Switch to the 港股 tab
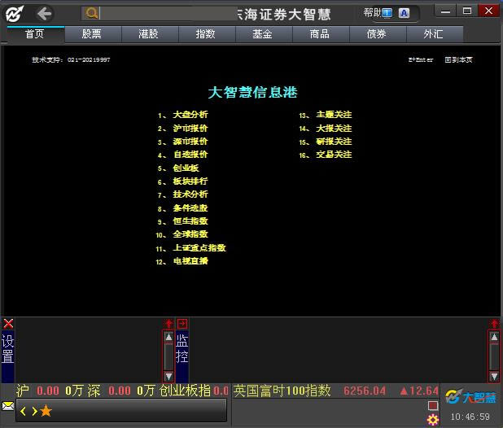 [148, 34]
